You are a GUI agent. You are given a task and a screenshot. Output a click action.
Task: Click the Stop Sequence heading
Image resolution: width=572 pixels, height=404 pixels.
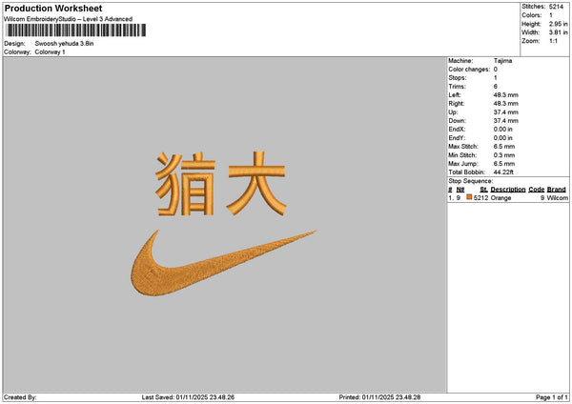[x=471, y=181]
